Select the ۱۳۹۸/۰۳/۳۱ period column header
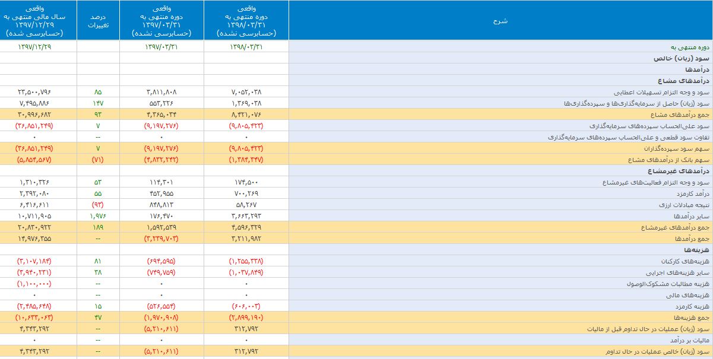The height and width of the screenshot is (359, 713). tap(246, 20)
